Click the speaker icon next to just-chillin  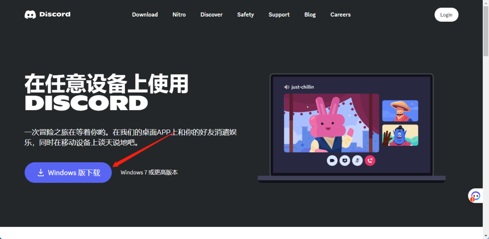tap(287, 87)
